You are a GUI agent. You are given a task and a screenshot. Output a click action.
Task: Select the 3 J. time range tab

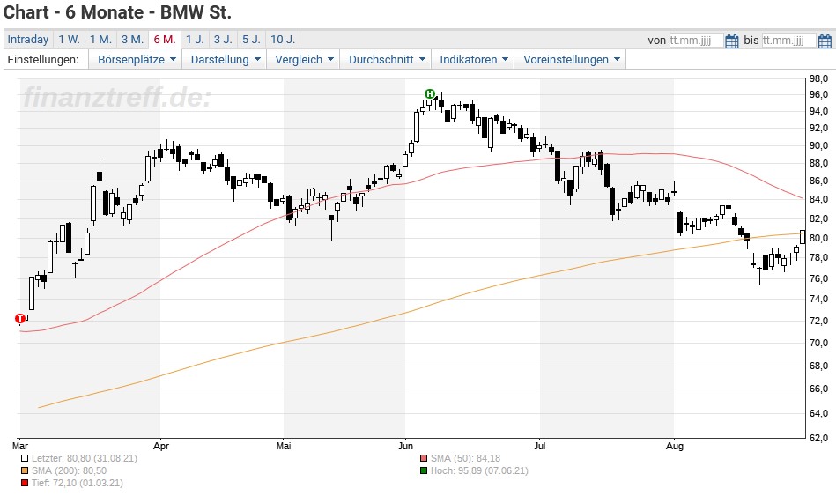coord(224,40)
